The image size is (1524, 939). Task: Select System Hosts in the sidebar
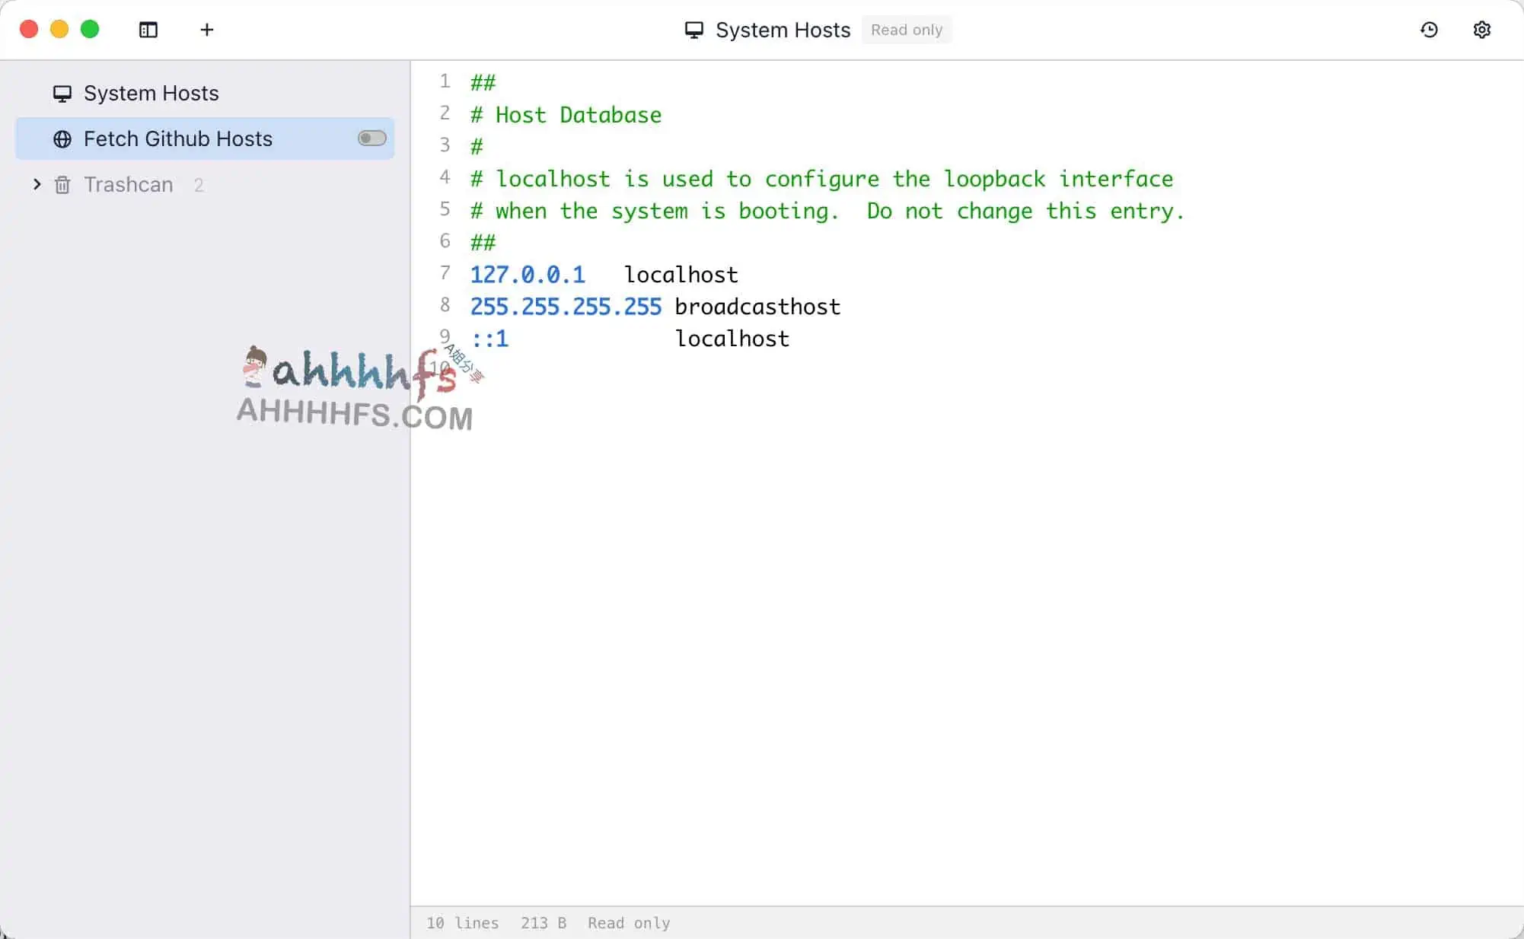[151, 93]
